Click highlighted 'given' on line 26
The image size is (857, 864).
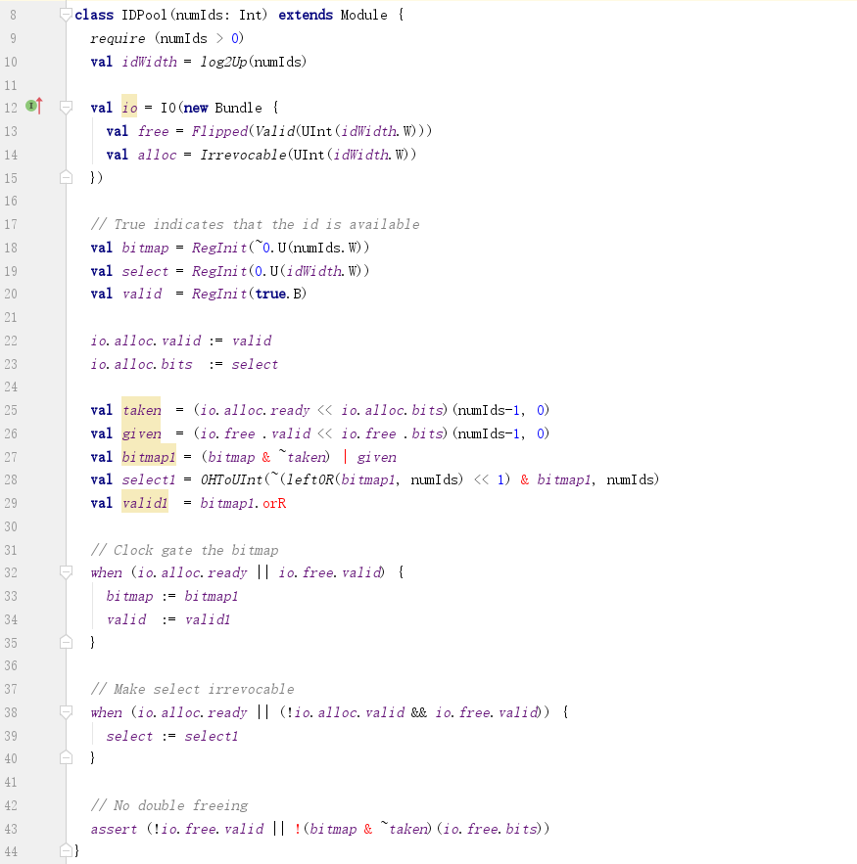(142, 434)
